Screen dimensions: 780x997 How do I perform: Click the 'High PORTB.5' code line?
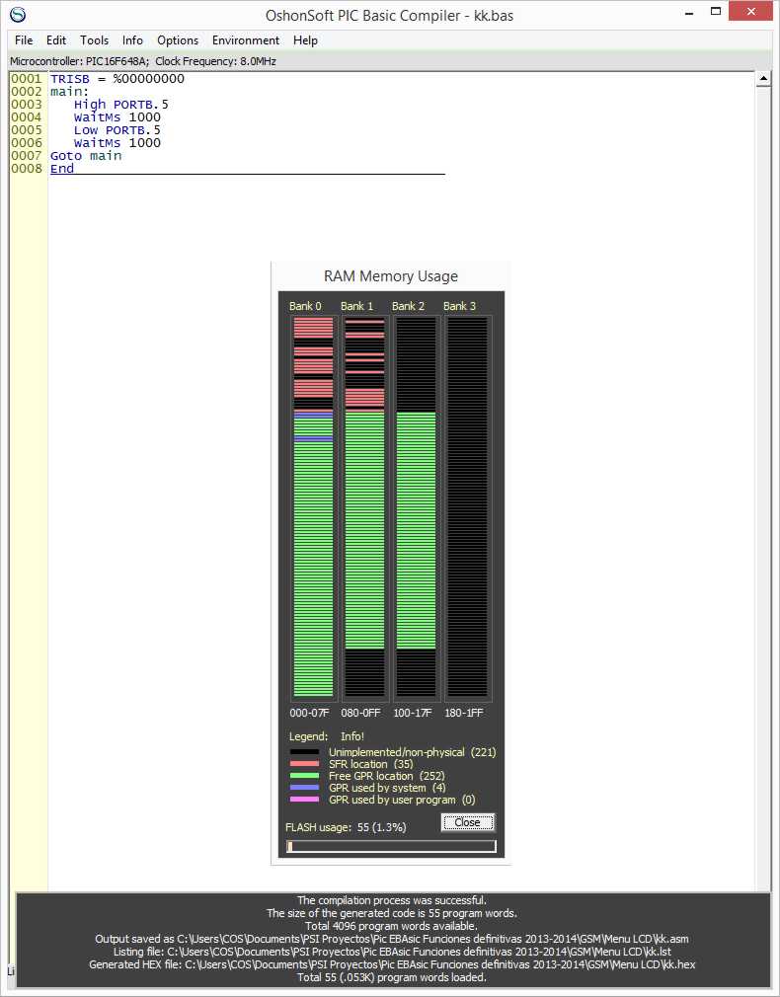[120, 105]
